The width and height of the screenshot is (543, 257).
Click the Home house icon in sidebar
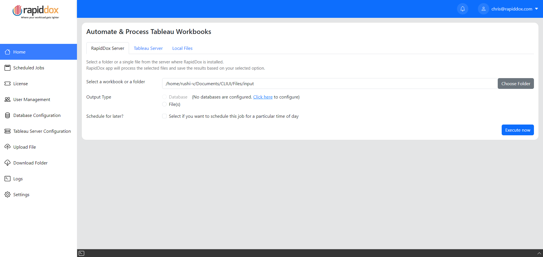pyautogui.click(x=8, y=52)
